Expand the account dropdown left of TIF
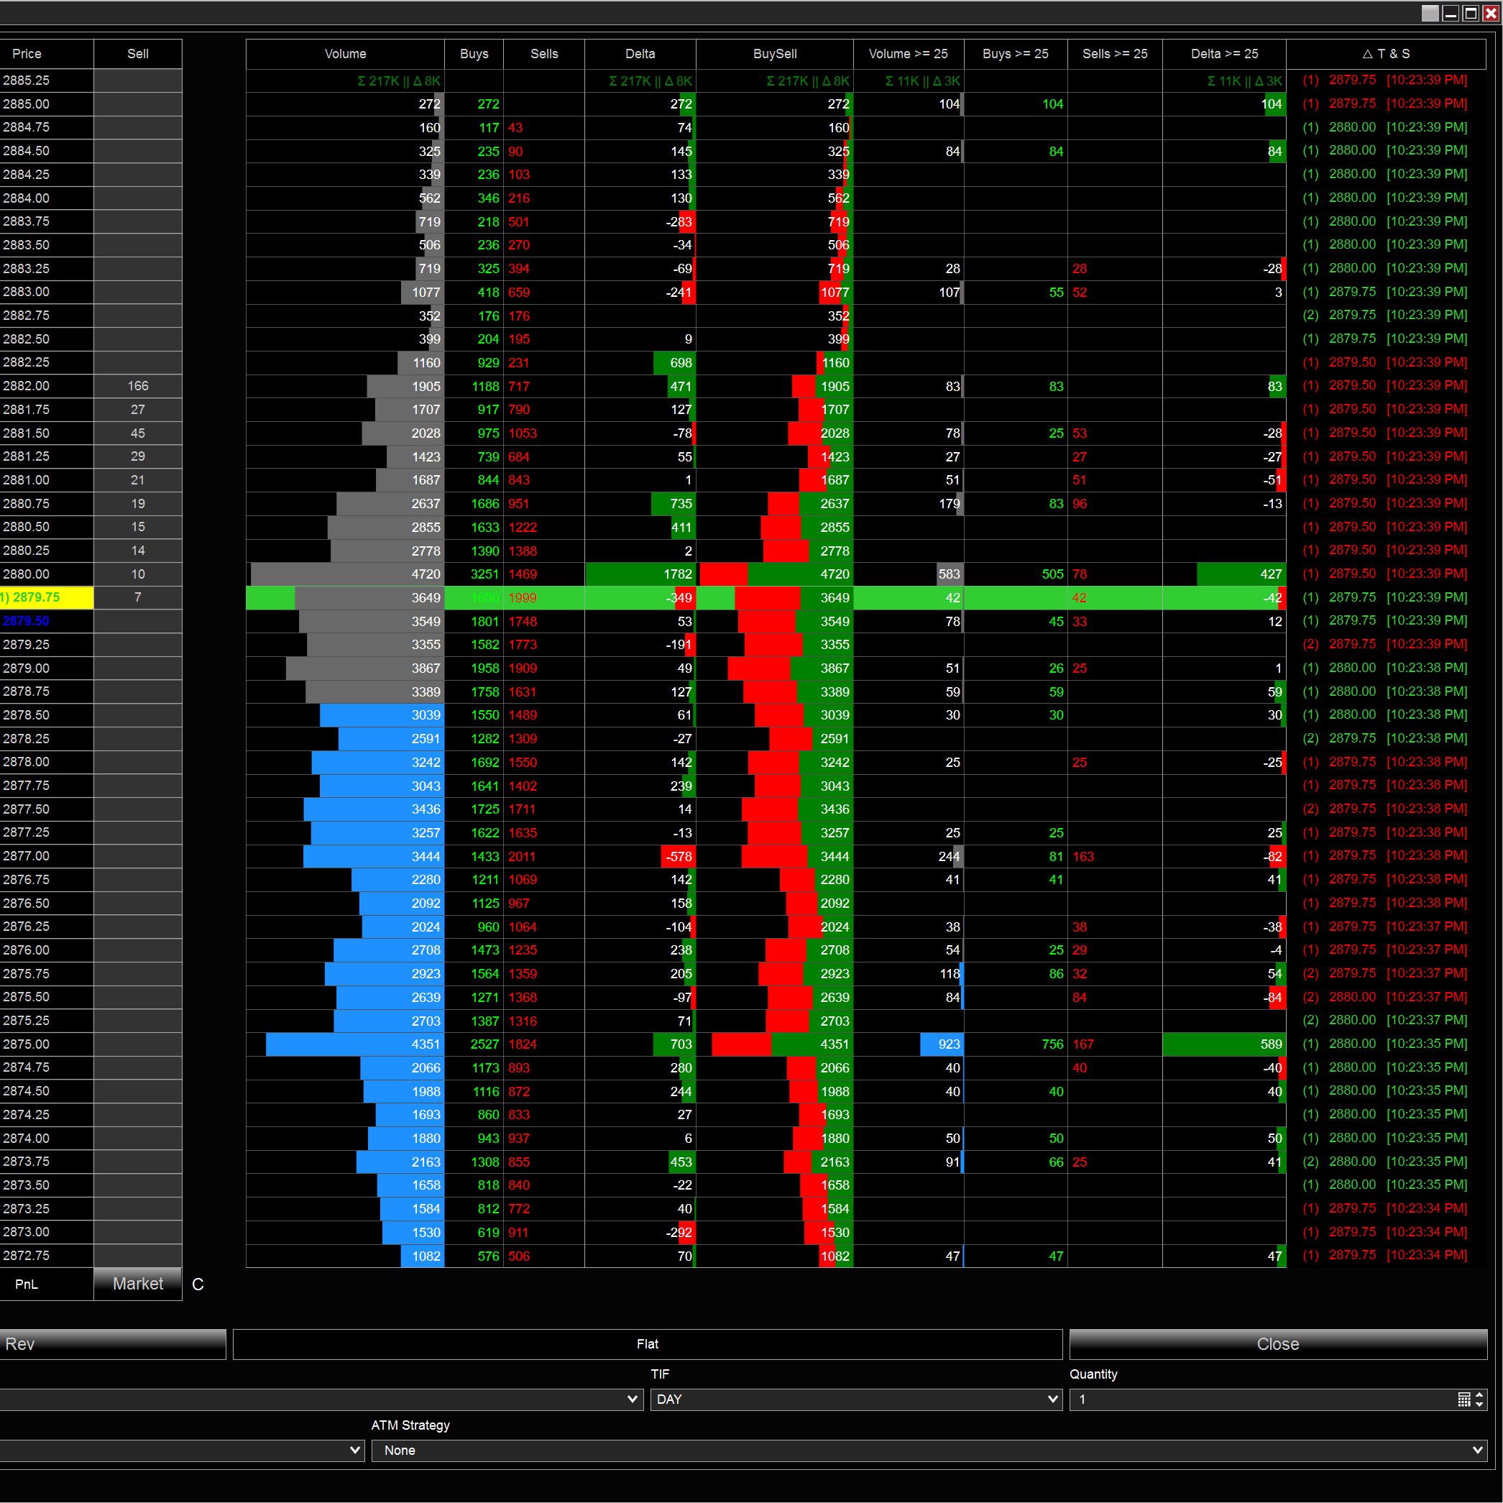The image size is (1503, 1503). (633, 1399)
